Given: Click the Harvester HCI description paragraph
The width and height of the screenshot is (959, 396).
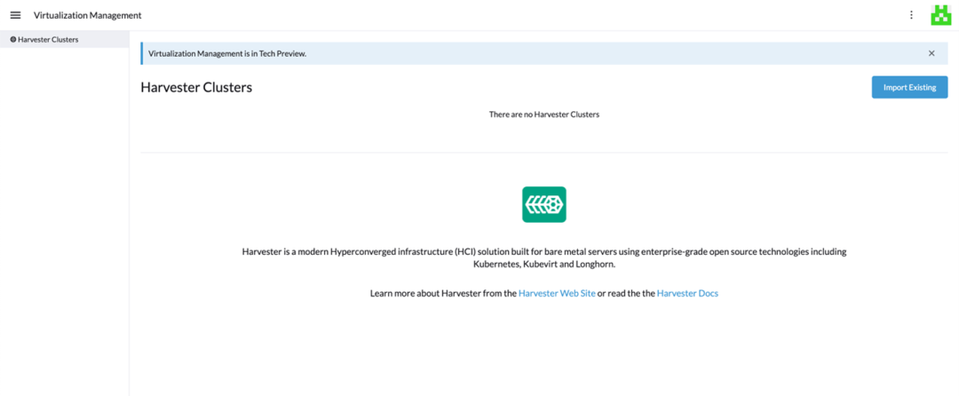Looking at the screenshot, I should 543,258.
